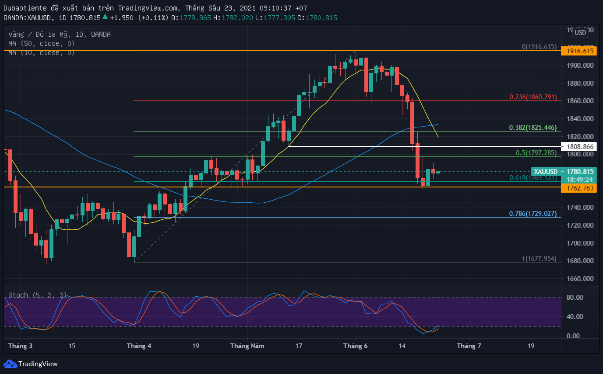Click Tháng 7 on the time axis
Screen dimensions: 603x374
(x=469, y=346)
